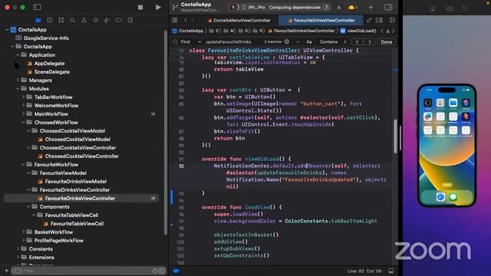491x276 pixels.
Task: Stop the running app
Action: (140, 7)
